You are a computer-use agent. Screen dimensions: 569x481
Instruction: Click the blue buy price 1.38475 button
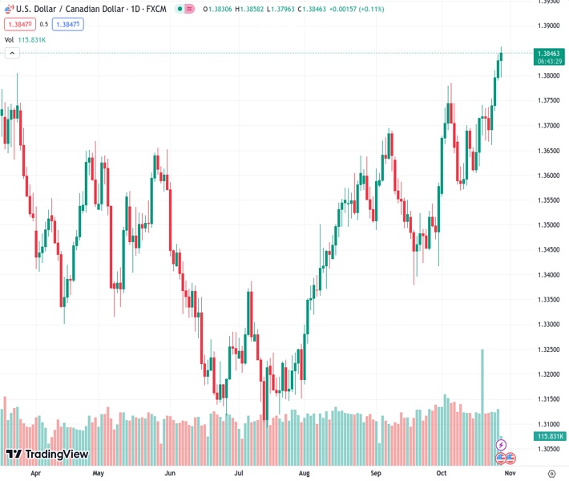tap(67, 24)
